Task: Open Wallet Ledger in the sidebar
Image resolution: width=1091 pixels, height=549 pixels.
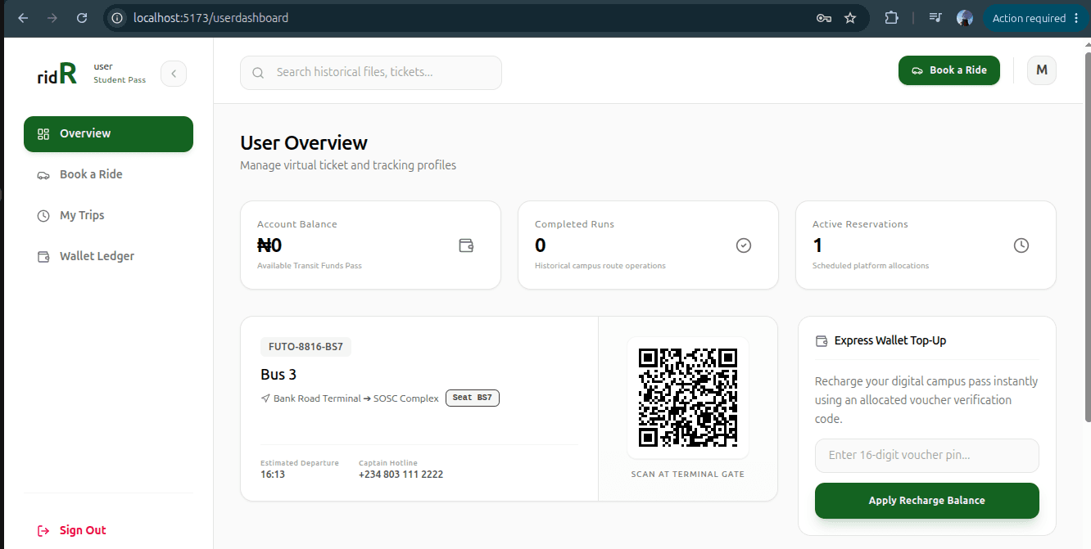Action: tap(108, 256)
